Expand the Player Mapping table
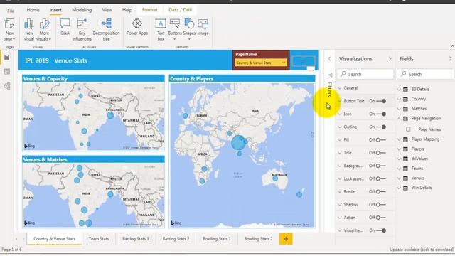The height and width of the screenshot is (256, 455). coord(399,139)
